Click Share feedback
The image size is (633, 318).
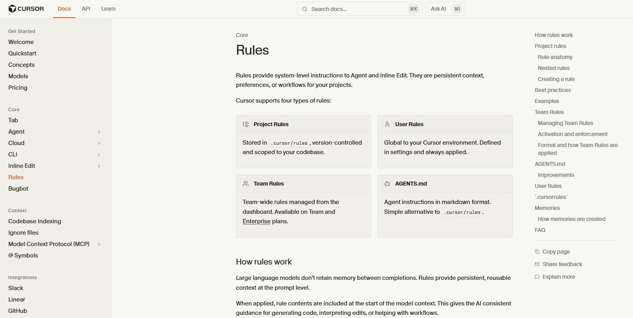point(558,264)
